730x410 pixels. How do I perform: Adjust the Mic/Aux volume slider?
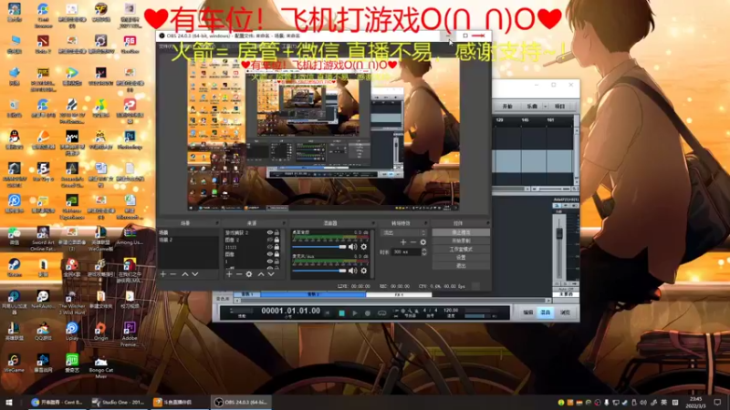point(320,270)
